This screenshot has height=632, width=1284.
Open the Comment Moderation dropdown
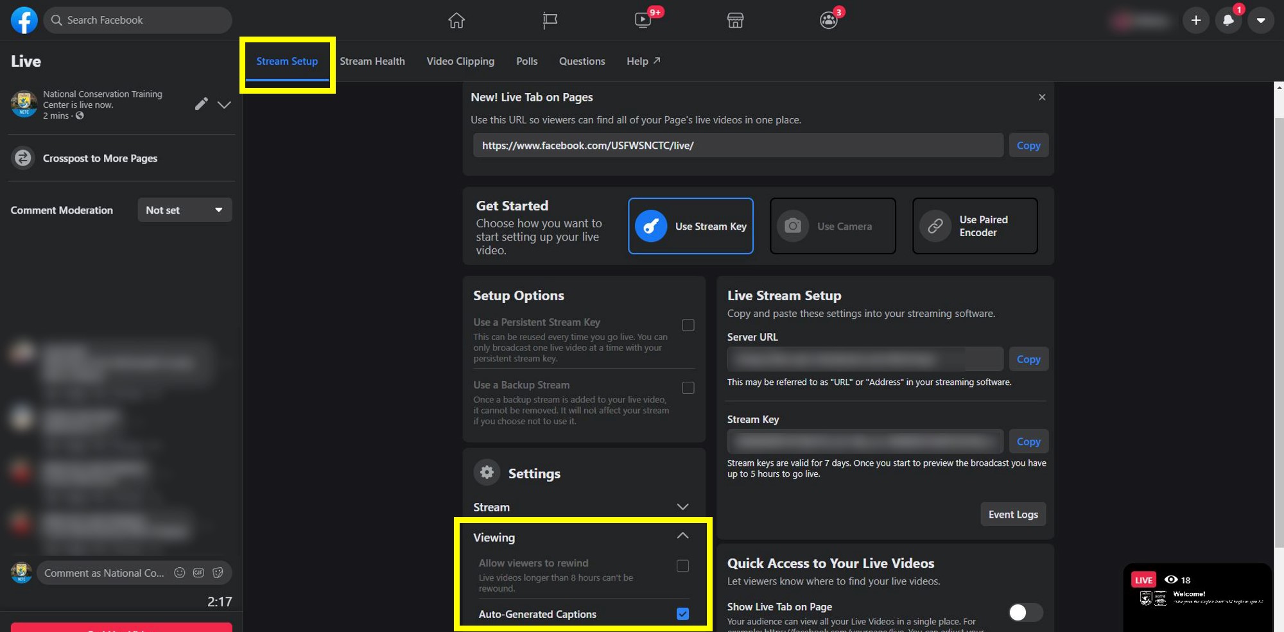click(x=185, y=210)
